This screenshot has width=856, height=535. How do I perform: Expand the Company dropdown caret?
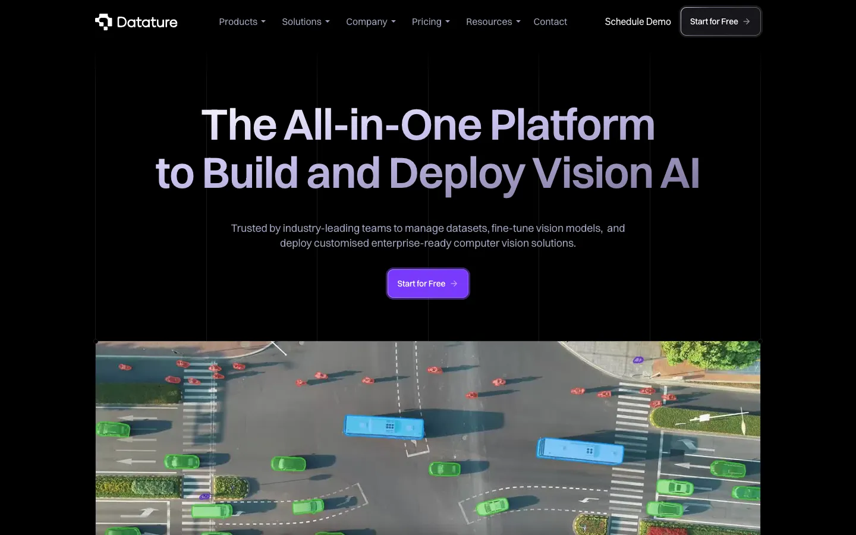pyautogui.click(x=393, y=22)
